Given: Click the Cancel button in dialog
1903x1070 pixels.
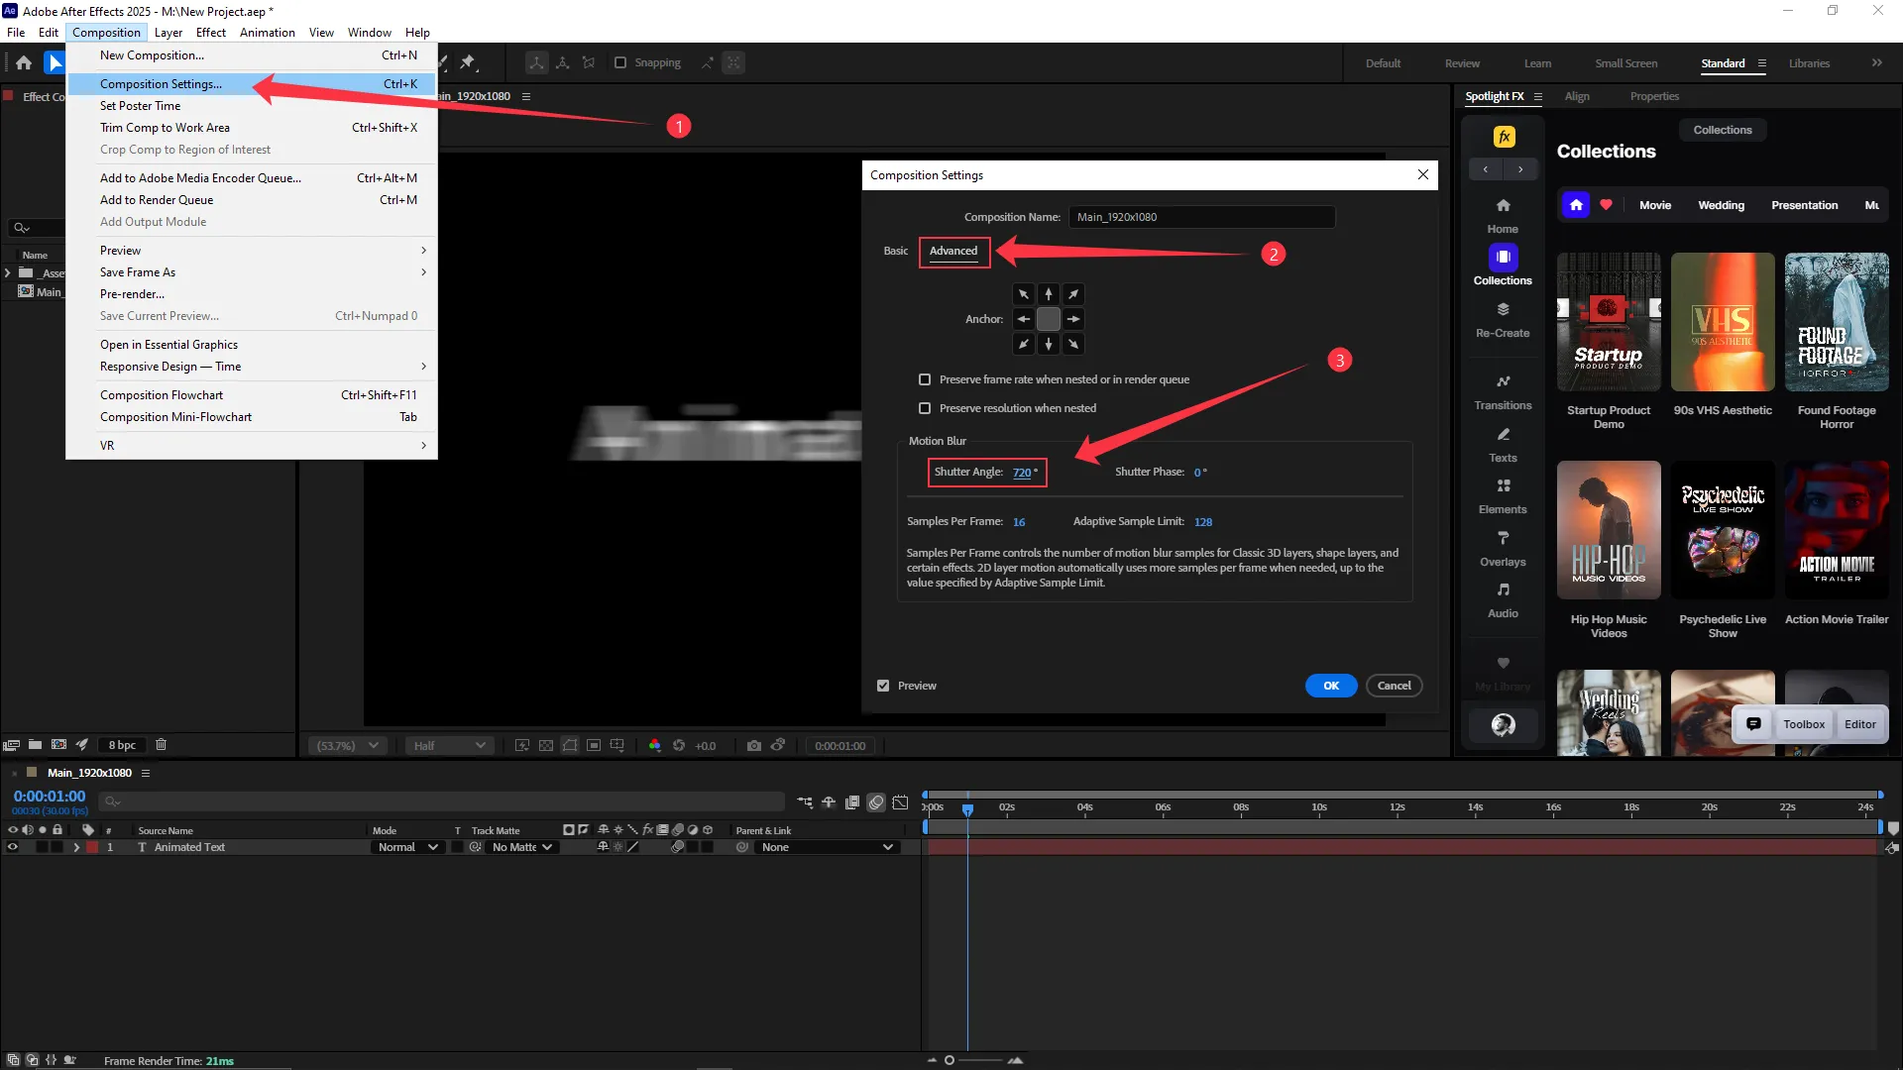Looking at the screenshot, I should point(1394,686).
